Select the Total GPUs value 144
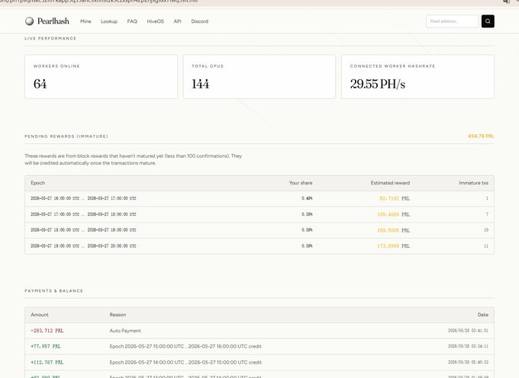Screen dimensions: 519x378 (200, 84)
